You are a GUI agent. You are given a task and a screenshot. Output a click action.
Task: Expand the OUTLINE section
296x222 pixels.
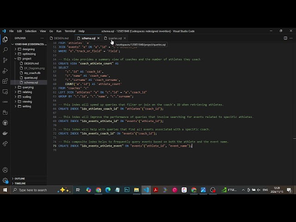tap(29, 179)
